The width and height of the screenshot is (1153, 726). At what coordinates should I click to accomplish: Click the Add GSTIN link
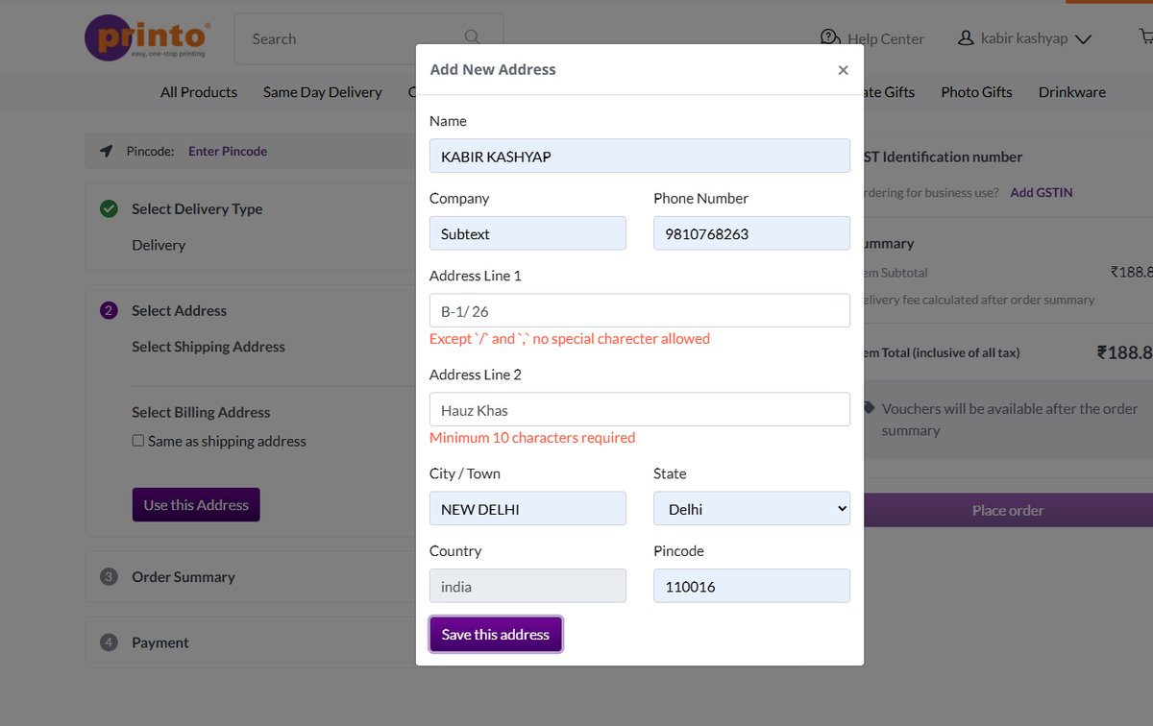(x=1042, y=192)
